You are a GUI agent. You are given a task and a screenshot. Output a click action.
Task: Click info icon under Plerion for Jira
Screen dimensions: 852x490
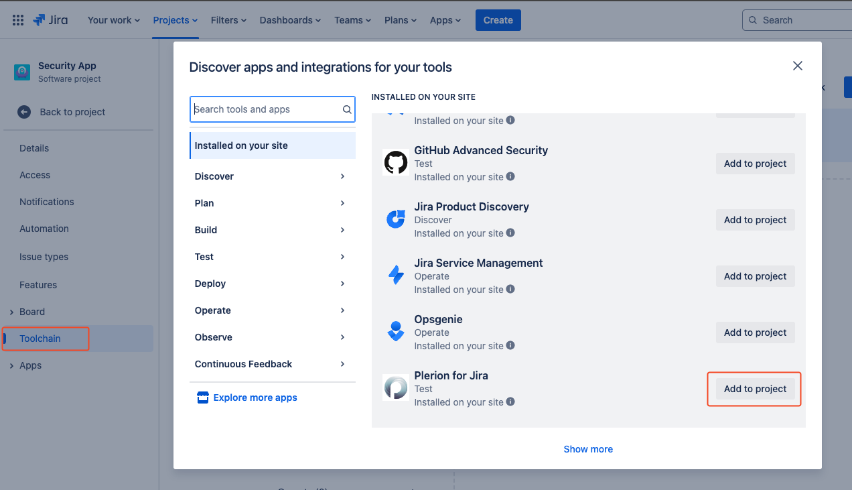510,402
